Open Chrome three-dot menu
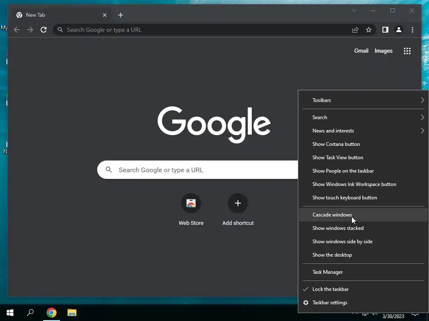The width and height of the screenshot is (429, 321). 412,30
